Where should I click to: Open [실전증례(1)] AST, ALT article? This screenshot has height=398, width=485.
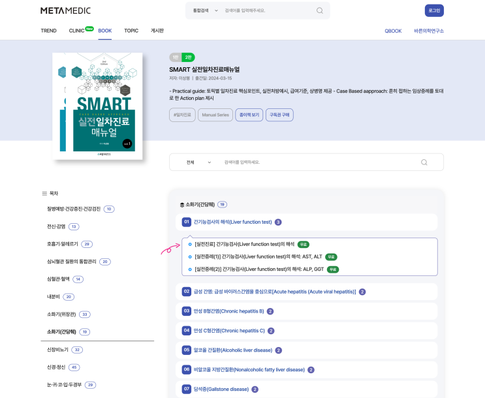258,256
